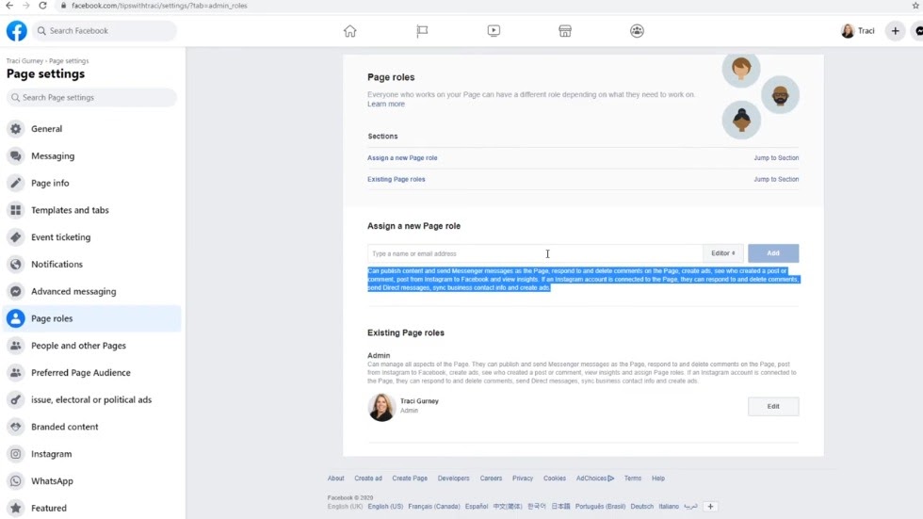Click the Templates and tabs grid icon
The height and width of the screenshot is (519, 923).
[x=16, y=210]
